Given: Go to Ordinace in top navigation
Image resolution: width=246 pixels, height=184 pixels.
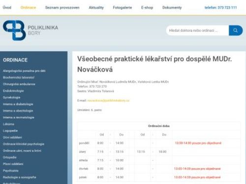Looking at the screenshot, I should pyautogui.click(x=28, y=7).
